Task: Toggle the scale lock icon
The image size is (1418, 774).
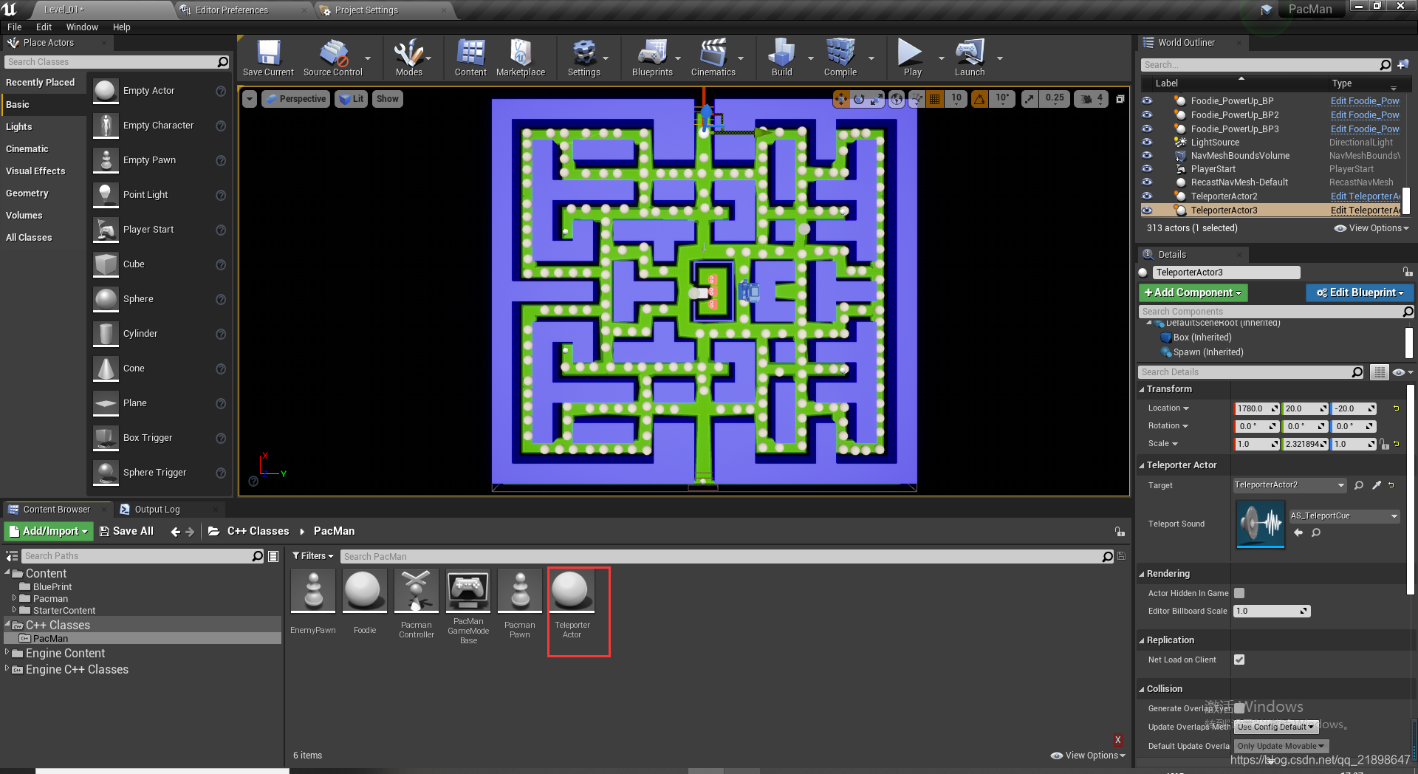Action: (1383, 444)
